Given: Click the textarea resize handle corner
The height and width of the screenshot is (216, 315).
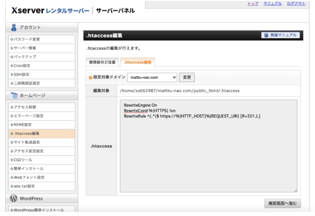Looking at the screenshot, I should click(295, 190).
